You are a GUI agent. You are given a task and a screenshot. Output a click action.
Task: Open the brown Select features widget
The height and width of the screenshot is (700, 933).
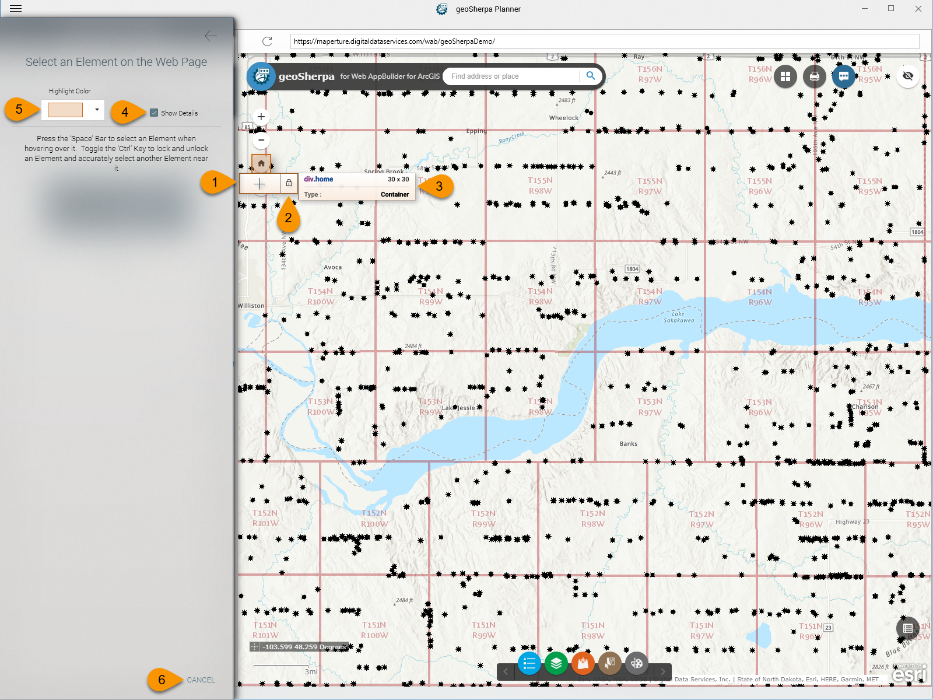pyautogui.click(x=610, y=663)
